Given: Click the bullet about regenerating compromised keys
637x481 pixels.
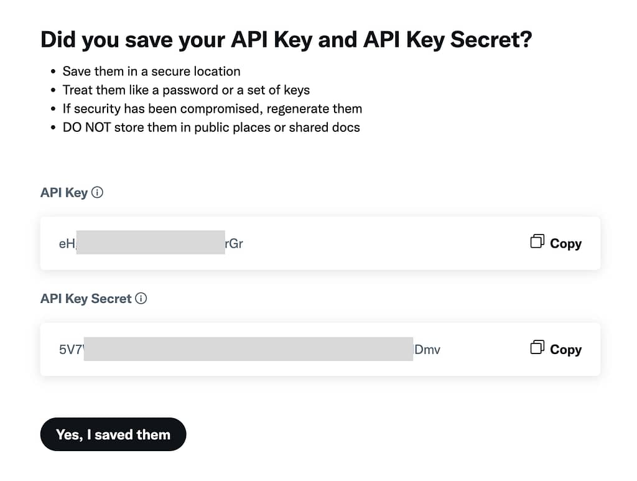Looking at the screenshot, I should [x=212, y=109].
